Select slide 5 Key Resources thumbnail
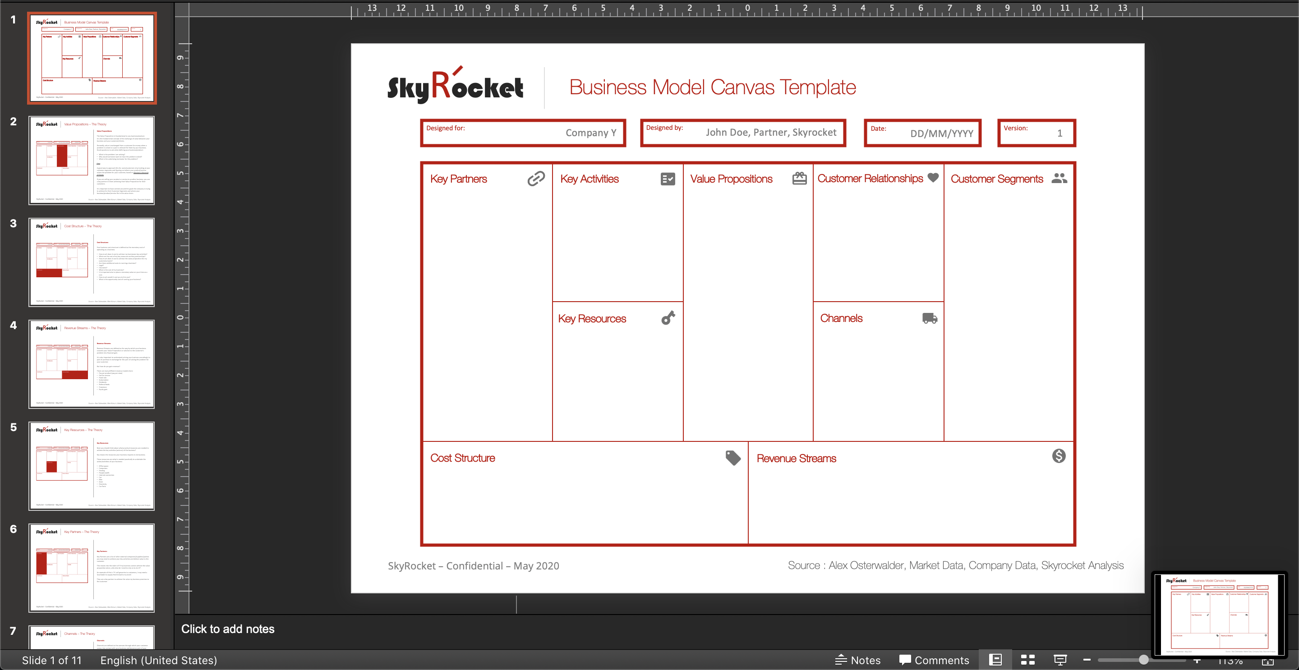The width and height of the screenshot is (1299, 670). point(92,466)
